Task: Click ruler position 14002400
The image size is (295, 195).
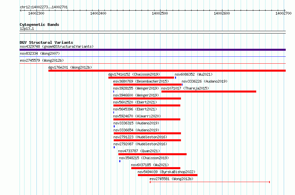Action: pos(98,13)
